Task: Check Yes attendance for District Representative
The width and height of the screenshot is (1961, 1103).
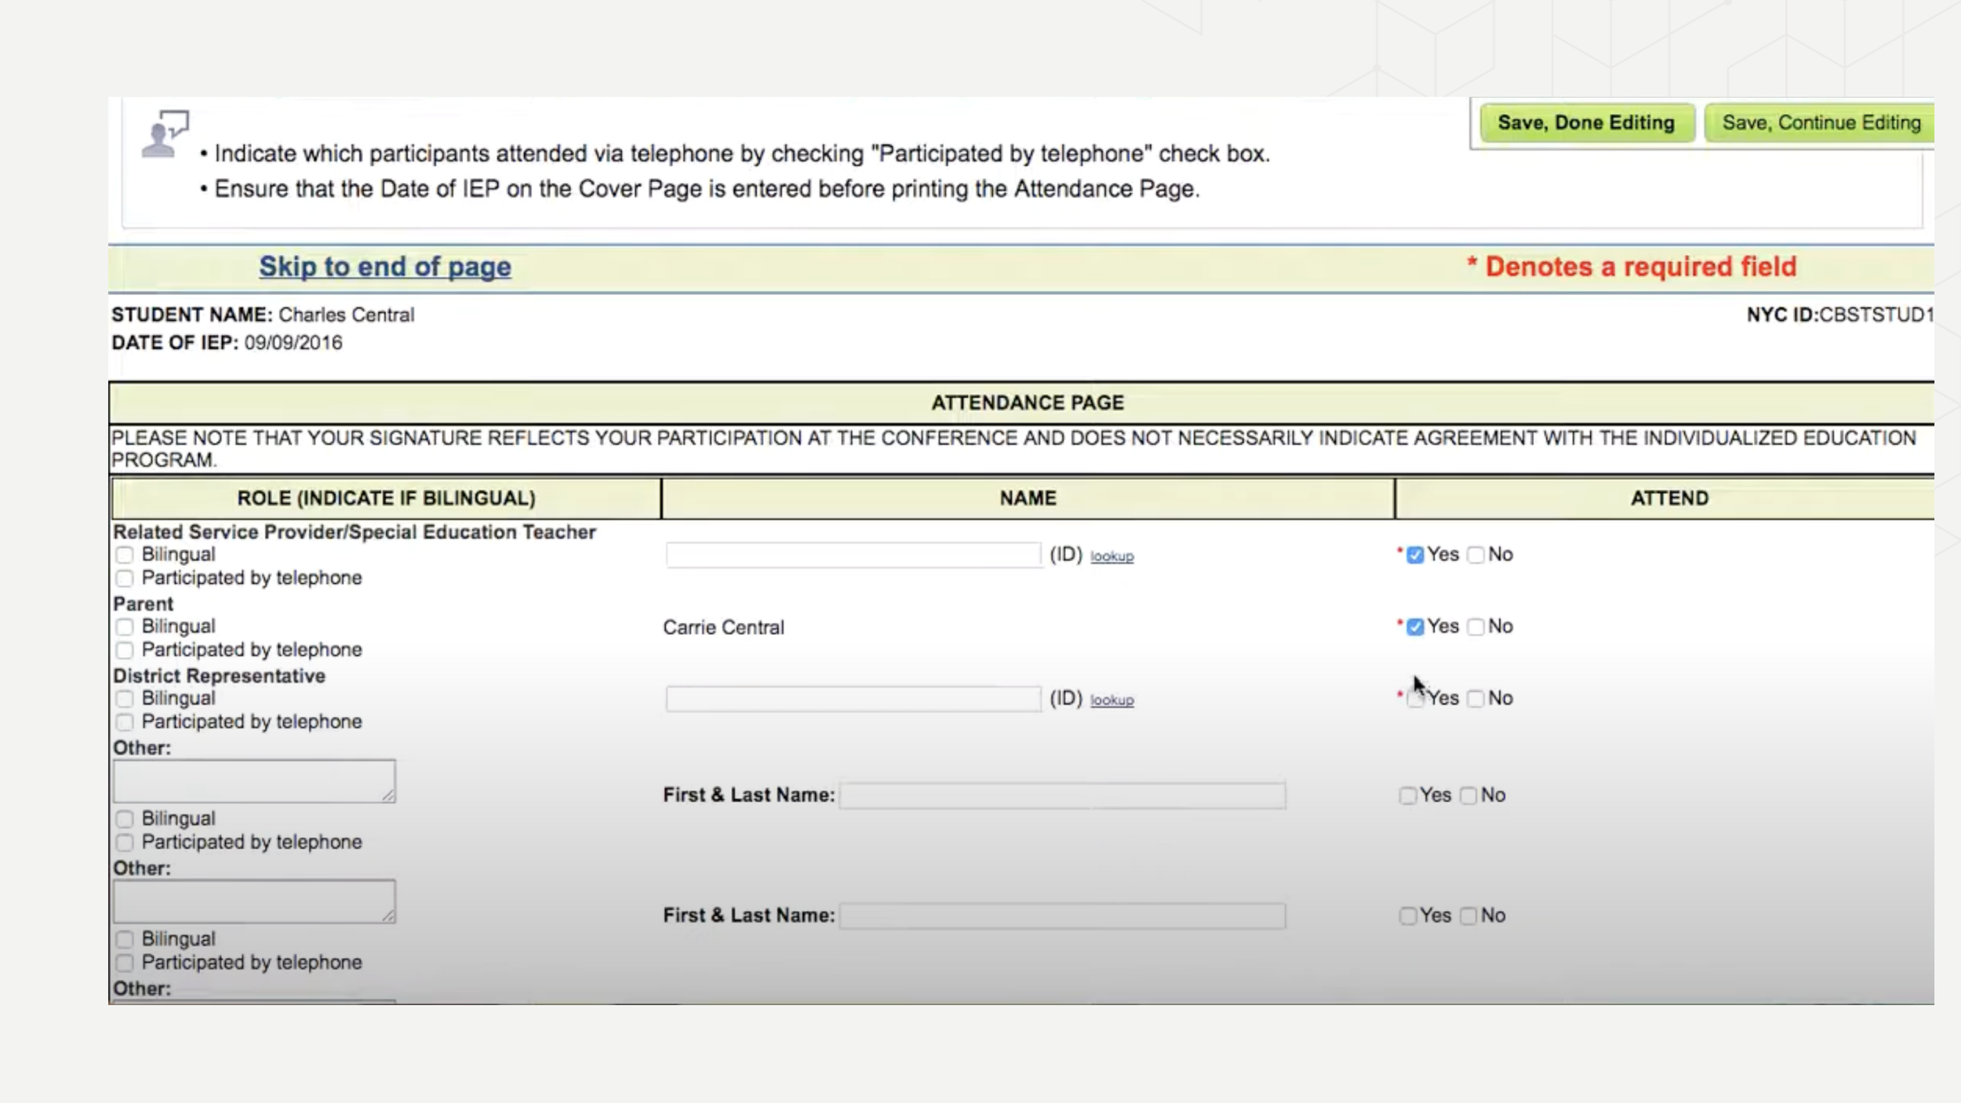Action: coord(1415,699)
